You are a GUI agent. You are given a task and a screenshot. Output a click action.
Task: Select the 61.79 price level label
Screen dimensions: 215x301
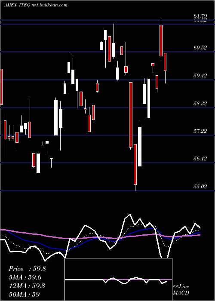click(200, 15)
